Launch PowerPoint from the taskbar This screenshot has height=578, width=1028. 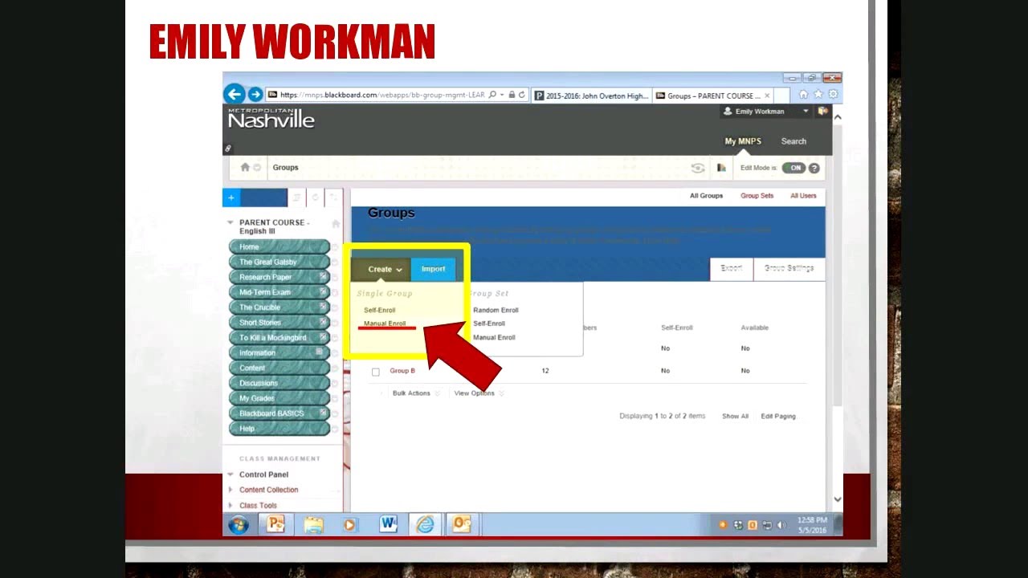275,524
